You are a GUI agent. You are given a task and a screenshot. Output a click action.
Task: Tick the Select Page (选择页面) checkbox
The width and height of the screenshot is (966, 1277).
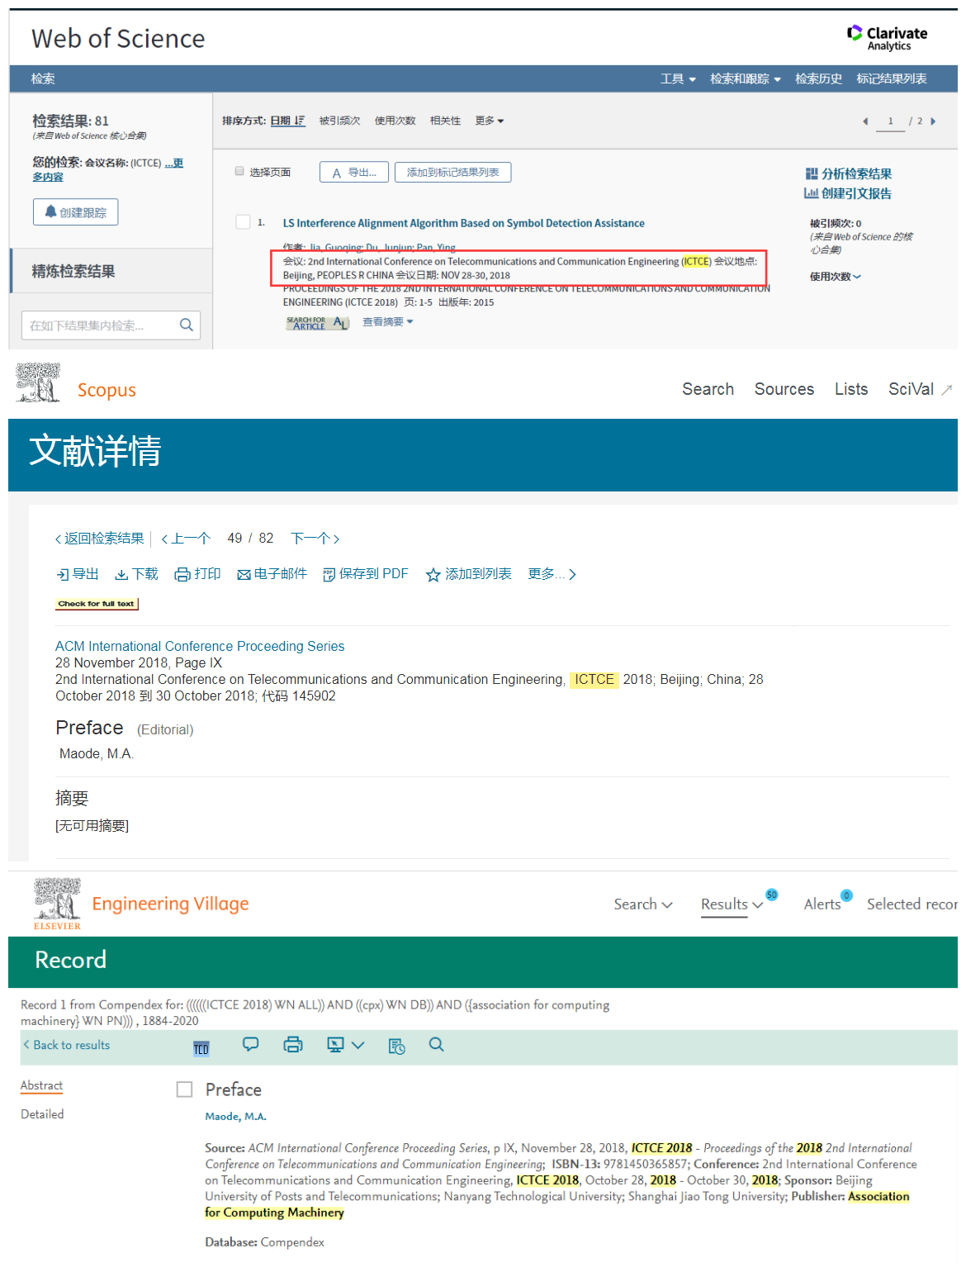239,172
